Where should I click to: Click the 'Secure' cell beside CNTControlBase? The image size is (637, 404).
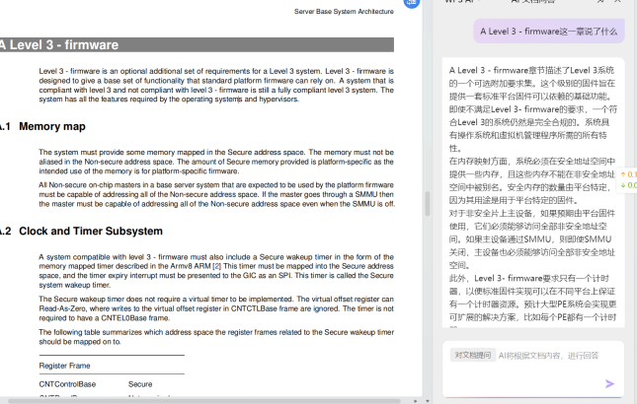[x=140, y=384]
